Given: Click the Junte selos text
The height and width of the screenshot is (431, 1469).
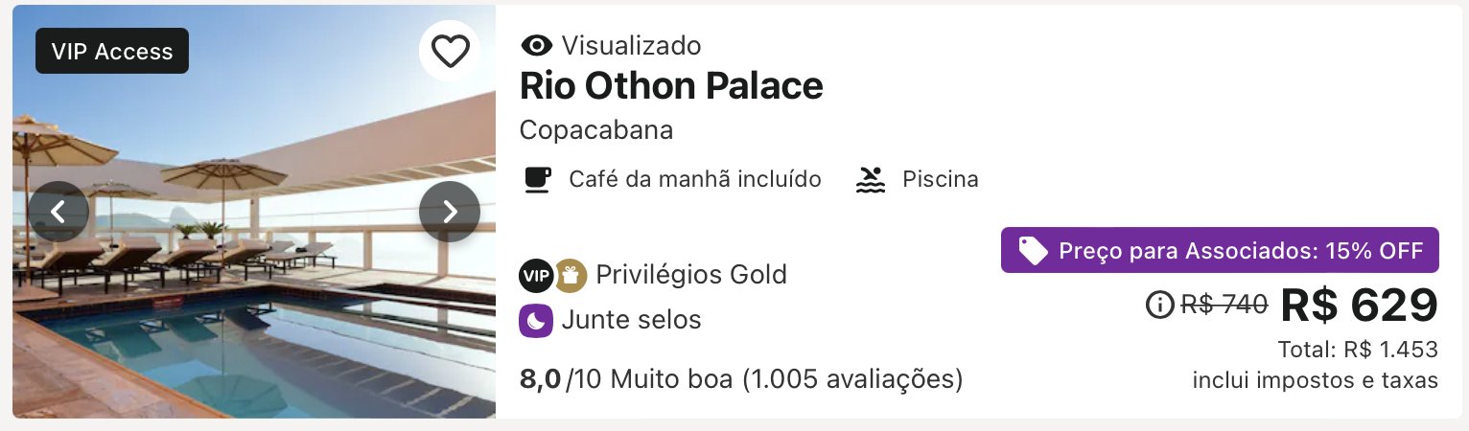Looking at the screenshot, I should point(632,320).
